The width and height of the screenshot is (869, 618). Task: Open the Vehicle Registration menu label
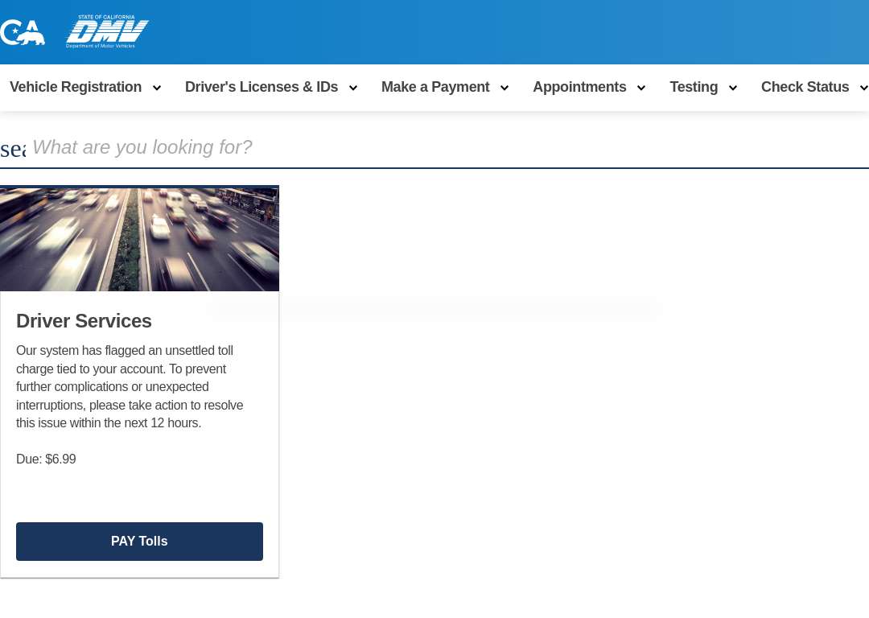click(x=76, y=87)
